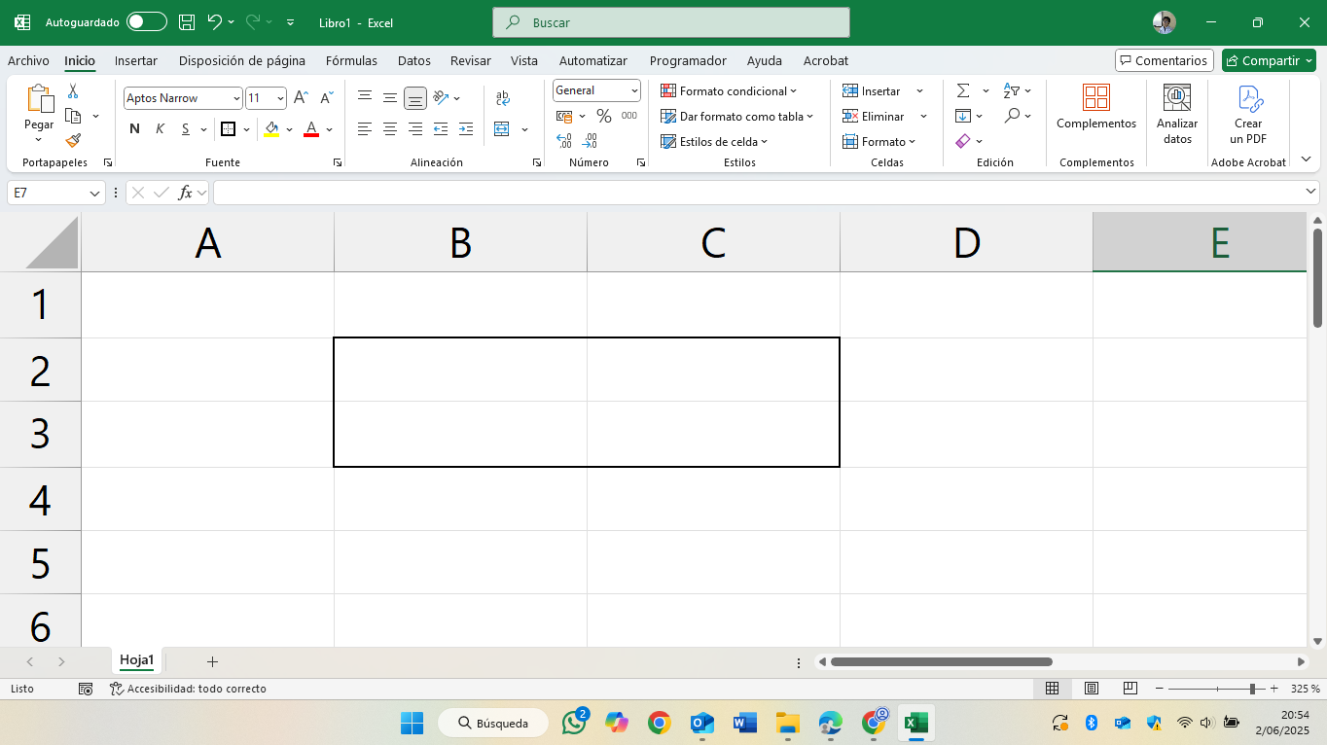Open the General number format dropdown
Viewport: 1327px width, 745px height.
[634, 90]
